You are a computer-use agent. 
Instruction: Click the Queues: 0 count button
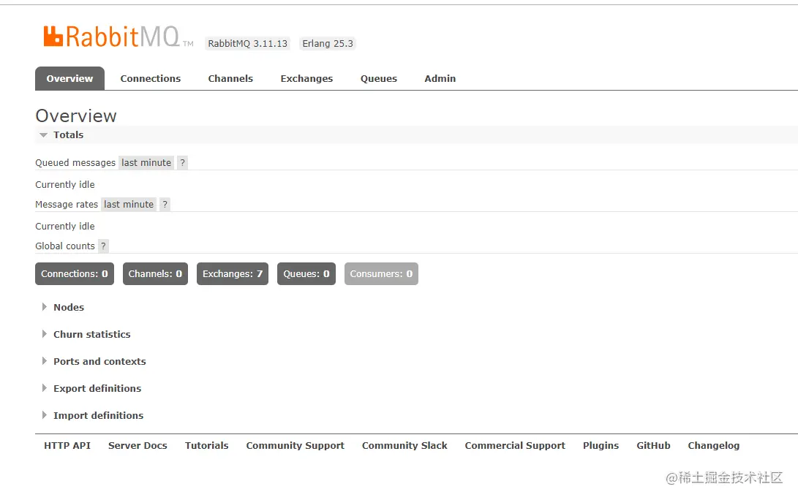pyautogui.click(x=306, y=273)
